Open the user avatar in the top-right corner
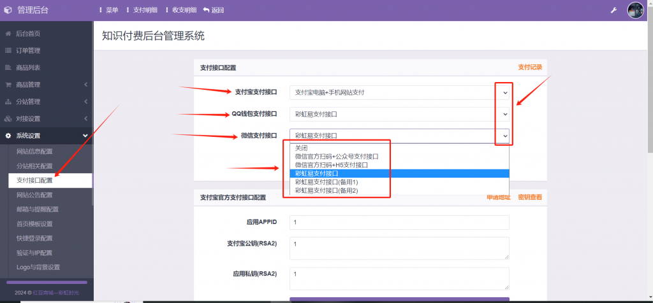 click(x=636, y=10)
